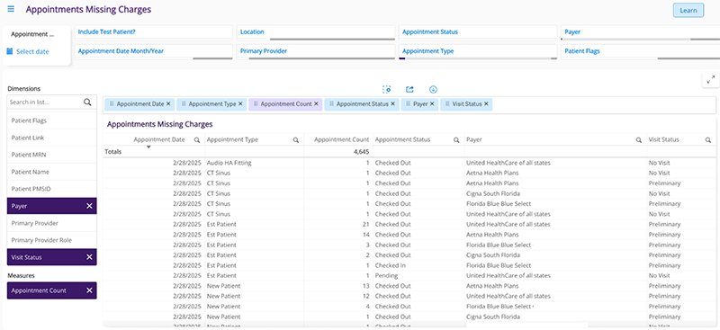Add Patient PMSID dimension from list
Screen dimensions: 720x330
(x=52, y=189)
